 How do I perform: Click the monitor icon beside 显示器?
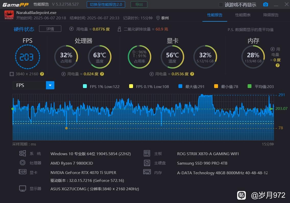[22, 188]
